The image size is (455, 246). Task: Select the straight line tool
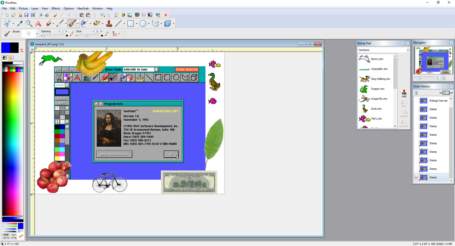(118, 24)
